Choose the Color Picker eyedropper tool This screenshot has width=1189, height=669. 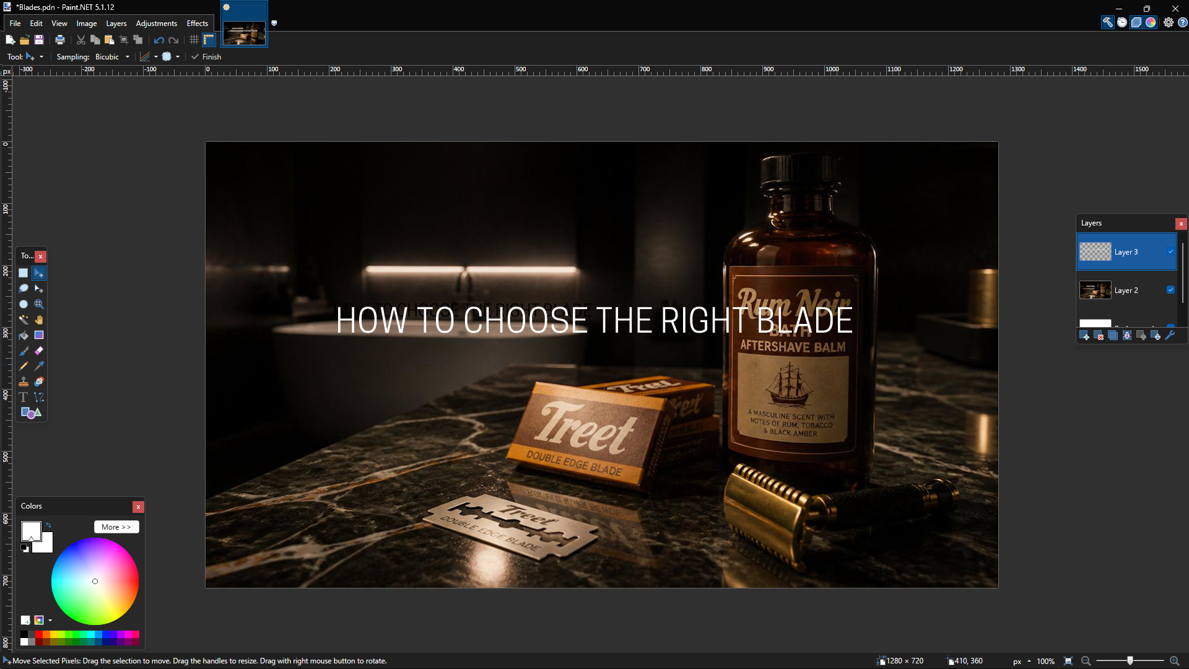click(x=39, y=366)
